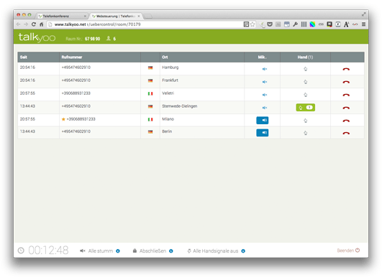The image size is (382, 280).
Task: Unmute the Hamburg participant's microphone
Action: pos(264,69)
